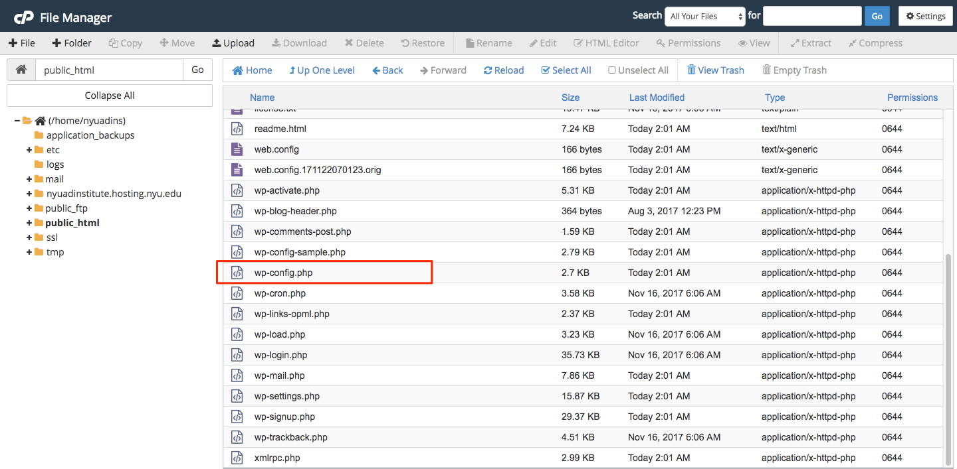Viewport: 957px width, 469px height.
Task: Click the Delete toolbar item
Action: [364, 43]
